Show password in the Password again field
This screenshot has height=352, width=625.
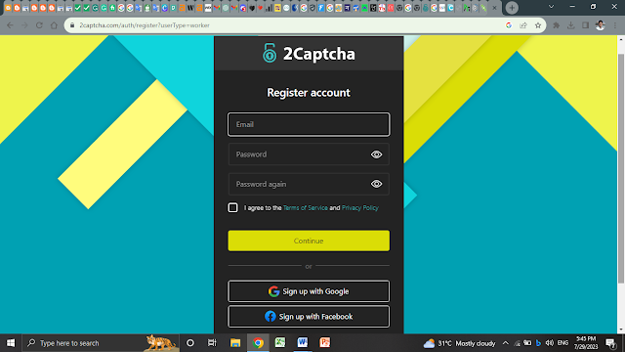tap(376, 184)
